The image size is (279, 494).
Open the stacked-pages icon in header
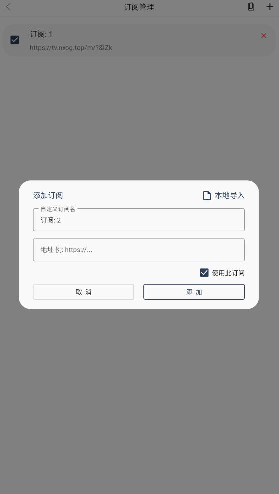pos(251,7)
